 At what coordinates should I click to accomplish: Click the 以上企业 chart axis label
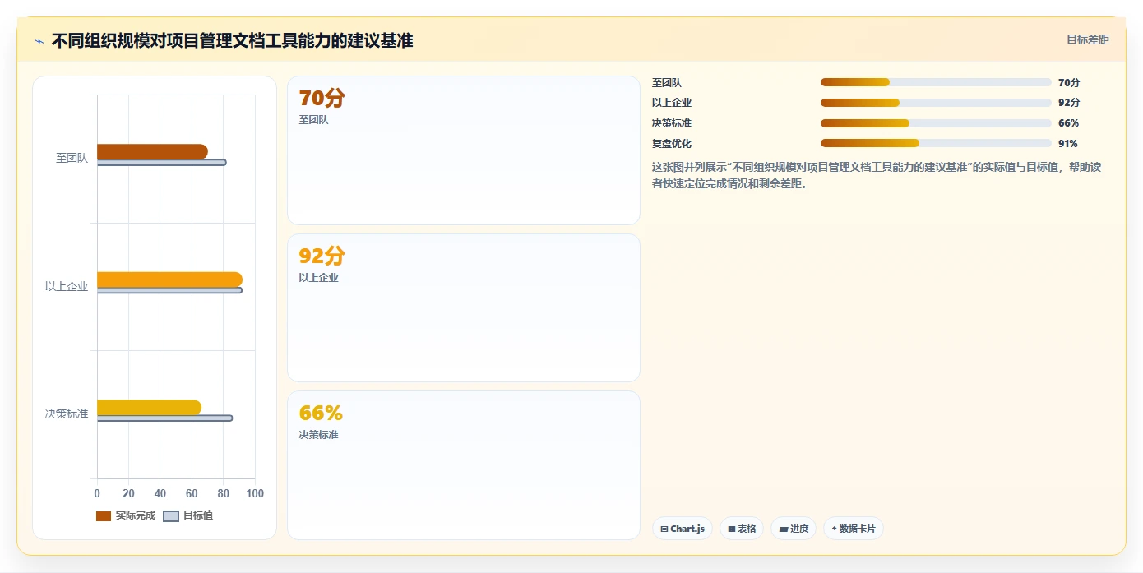coord(67,287)
